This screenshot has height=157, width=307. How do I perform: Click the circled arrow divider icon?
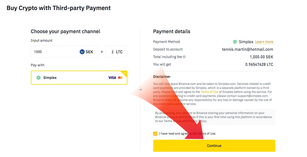pyautogui.click(x=140, y=89)
